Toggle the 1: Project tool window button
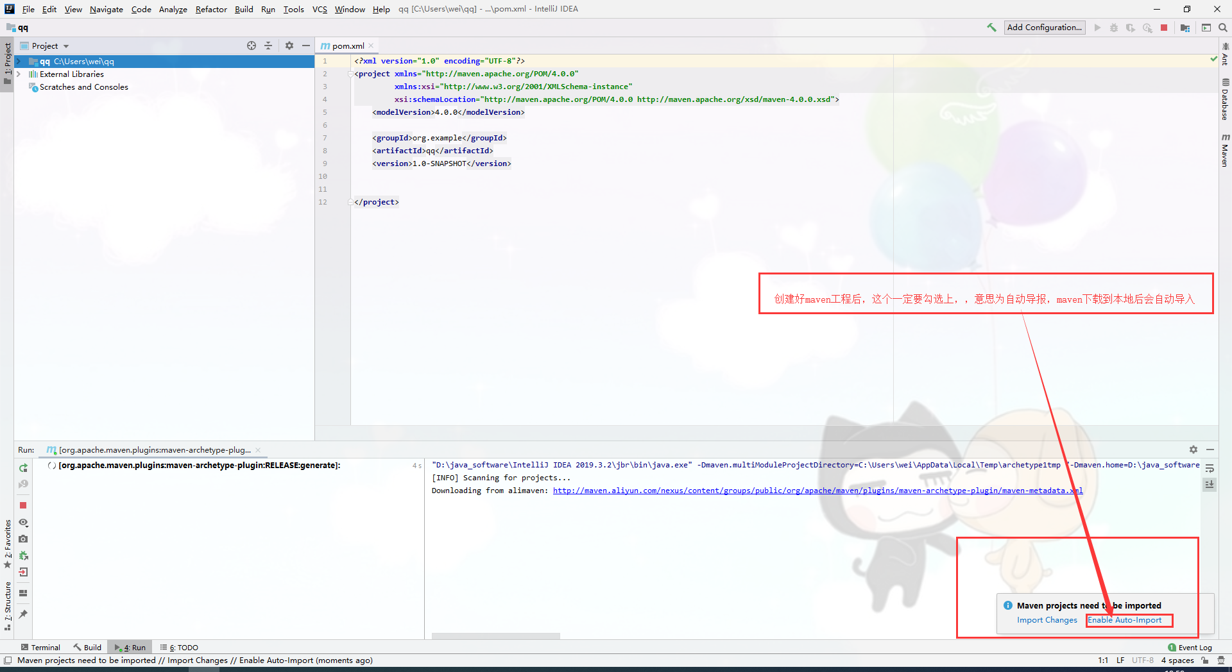 (x=7, y=64)
